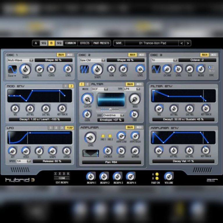Adjust the filter saturation slider under display
The image size is (223, 223).
click(x=110, y=109)
